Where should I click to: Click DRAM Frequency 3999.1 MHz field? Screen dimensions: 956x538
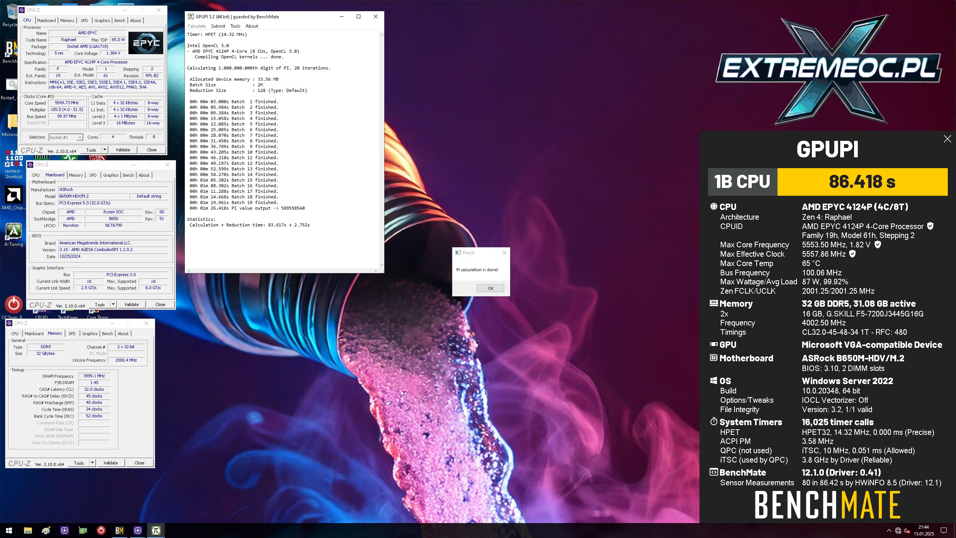click(x=94, y=376)
